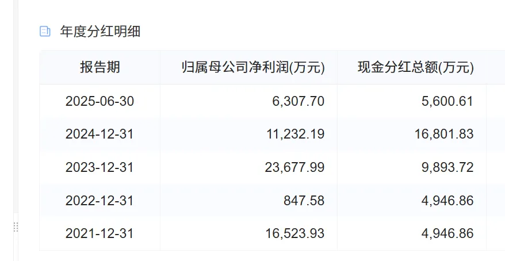Select the 2025-06-30 report date cell
The width and height of the screenshot is (505, 261).
click(x=100, y=101)
